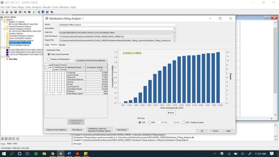
Task: Click the volume icon in system tray
Action: [243, 154]
